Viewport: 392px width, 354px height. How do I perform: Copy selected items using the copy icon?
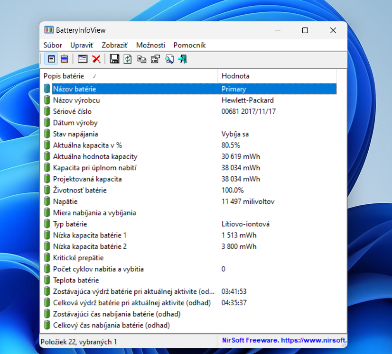coord(142,59)
